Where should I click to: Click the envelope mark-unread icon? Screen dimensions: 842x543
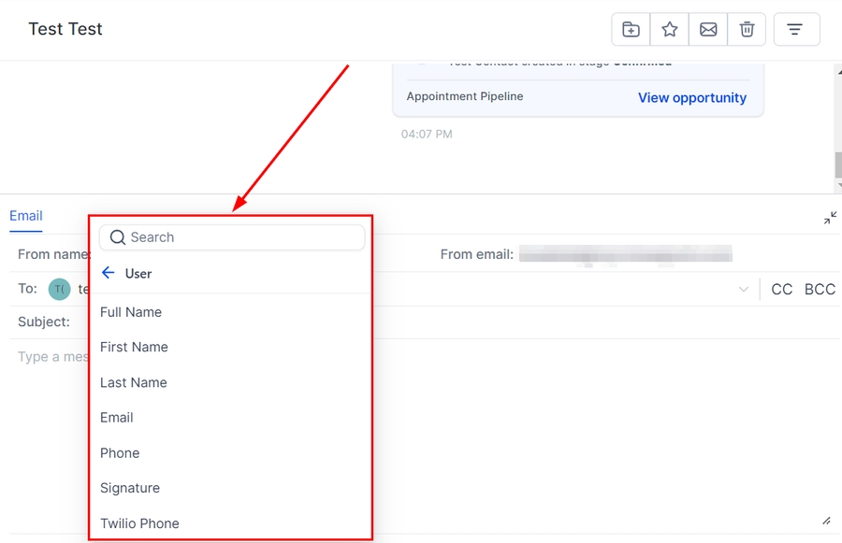tap(708, 30)
